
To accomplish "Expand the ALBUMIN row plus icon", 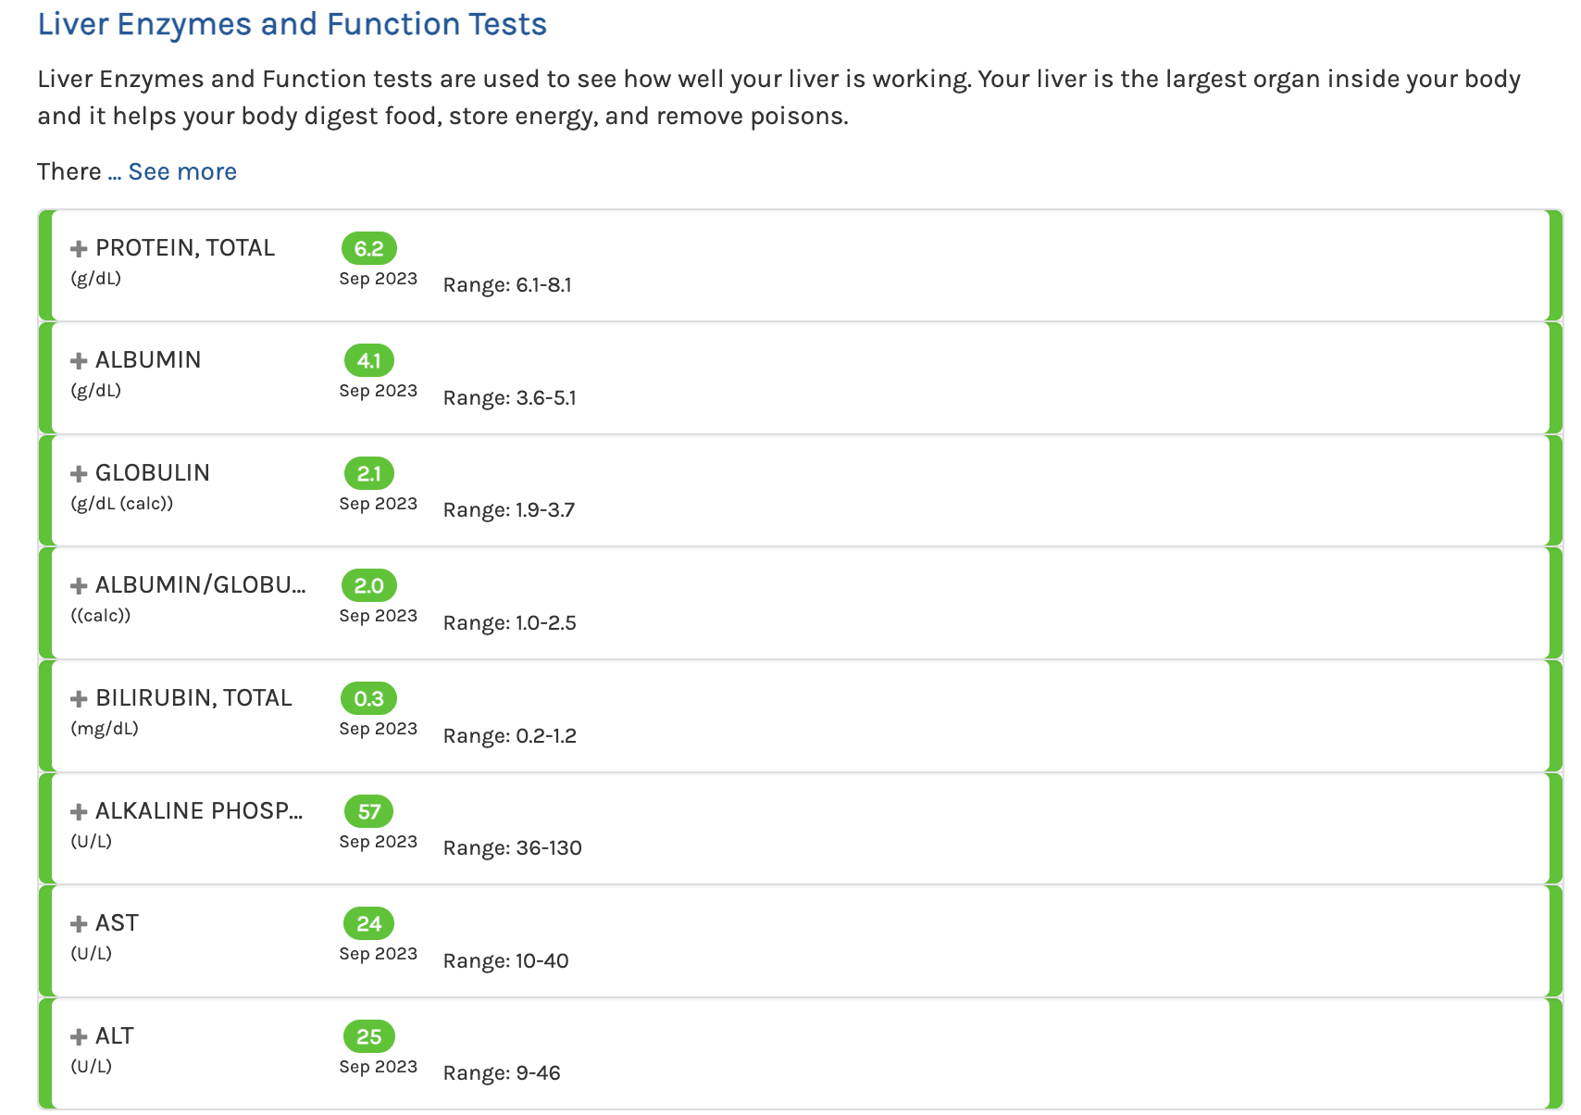I will click(80, 360).
